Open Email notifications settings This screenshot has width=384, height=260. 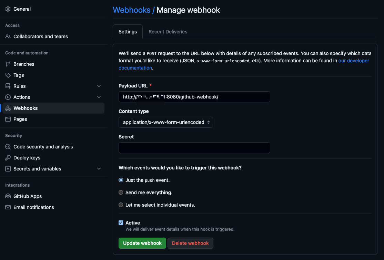[53, 207]
